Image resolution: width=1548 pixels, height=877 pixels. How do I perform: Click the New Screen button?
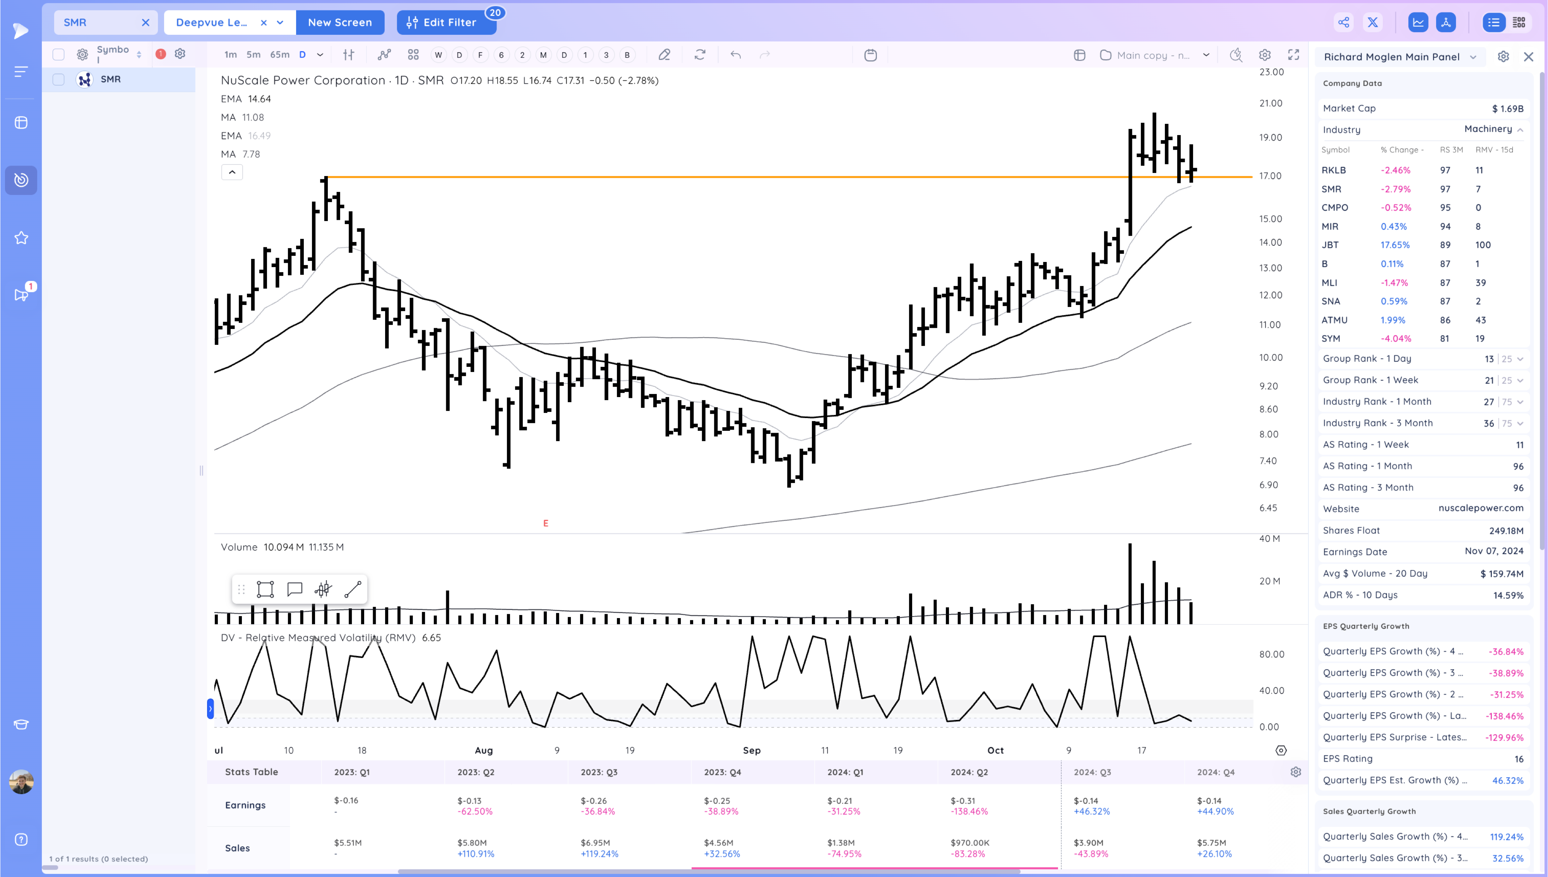tap(340, 22)
